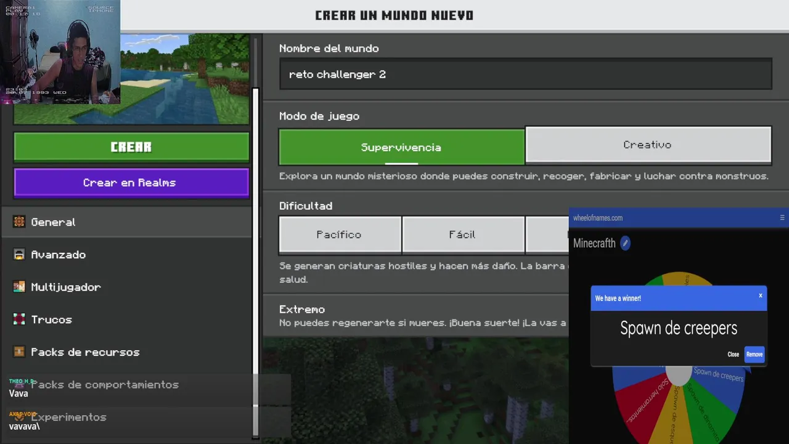Click the CREAR UN MUNDO NUEVO header
789x444 pixels.
[x=394, y=15]
